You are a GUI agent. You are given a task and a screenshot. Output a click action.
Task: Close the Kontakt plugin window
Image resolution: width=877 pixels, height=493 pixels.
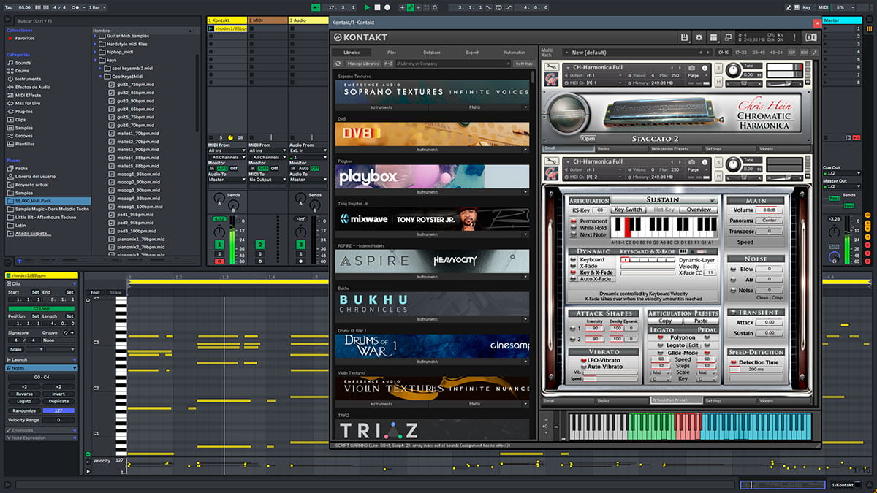pyautogui.click(x=816, y=23)
